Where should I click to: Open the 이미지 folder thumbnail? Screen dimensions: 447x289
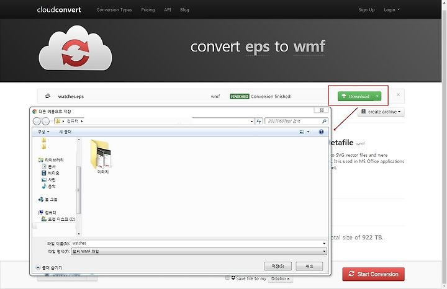tap(102, 156)
